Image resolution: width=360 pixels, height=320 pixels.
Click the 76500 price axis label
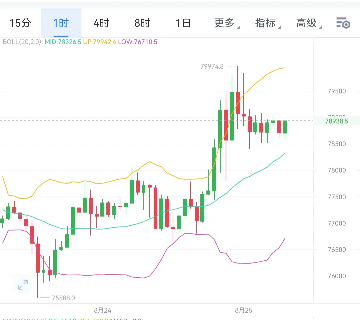[x=337, y=250]
